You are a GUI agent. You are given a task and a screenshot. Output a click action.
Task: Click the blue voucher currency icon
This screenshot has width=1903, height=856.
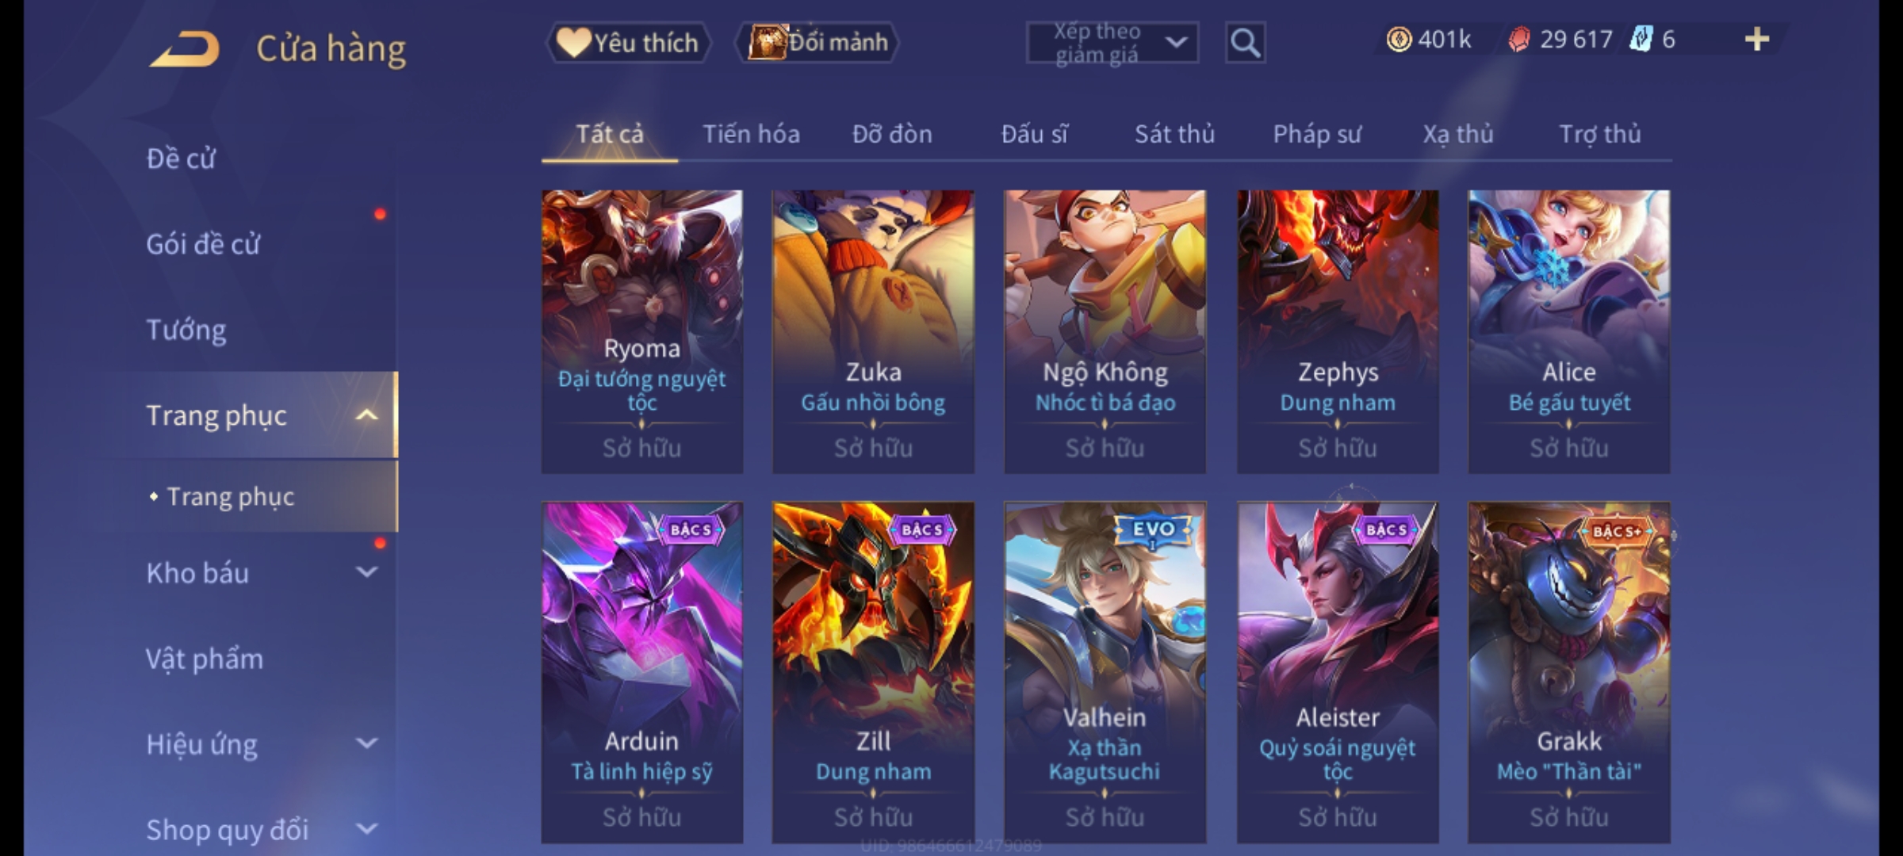coord(1641,40)
